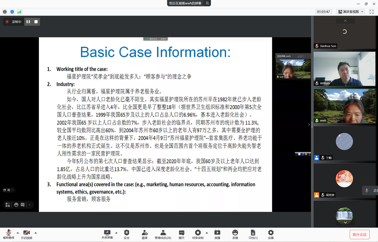Open the 表情 emoji reactions
378x242 pixels.
(235, 233)
